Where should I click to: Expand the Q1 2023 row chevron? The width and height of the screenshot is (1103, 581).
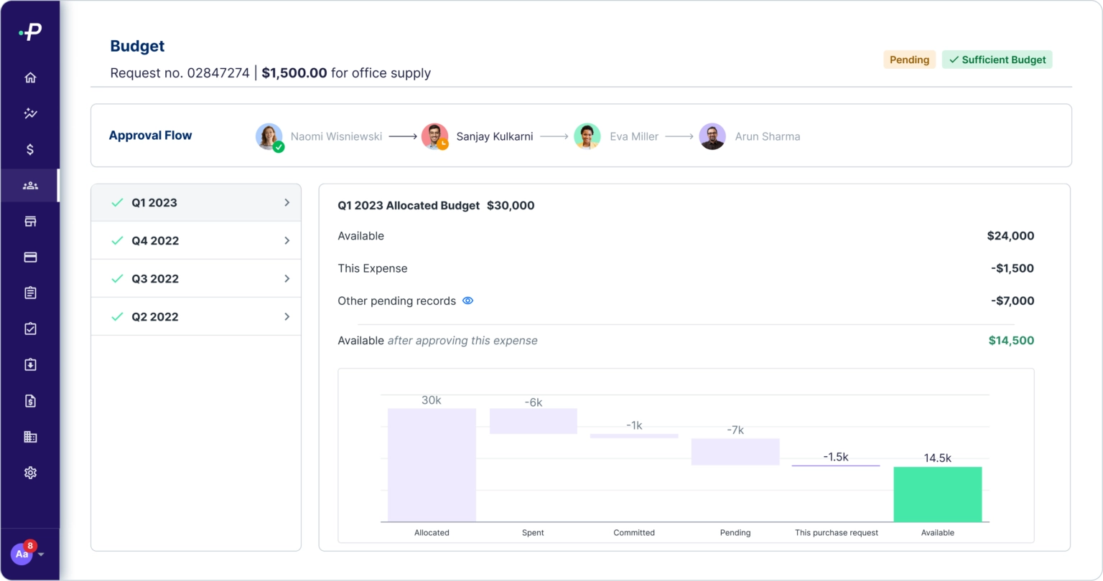tap(287, 203)
